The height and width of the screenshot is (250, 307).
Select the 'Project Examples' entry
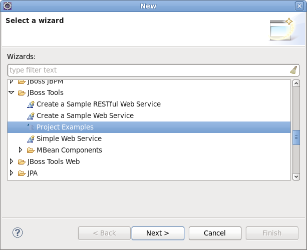click(65, 127)
